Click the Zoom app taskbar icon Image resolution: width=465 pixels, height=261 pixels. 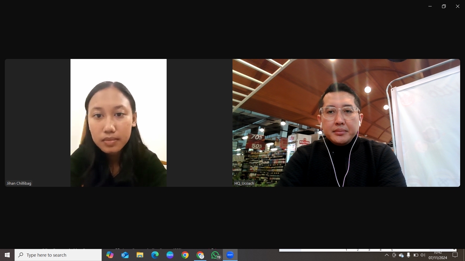click(230, 255)
